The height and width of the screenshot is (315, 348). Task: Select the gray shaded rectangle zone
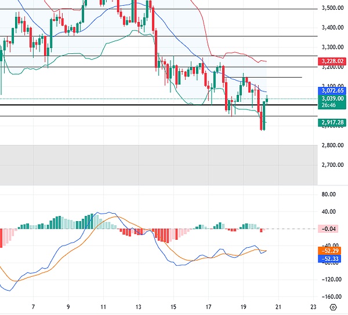coord(157,164)
